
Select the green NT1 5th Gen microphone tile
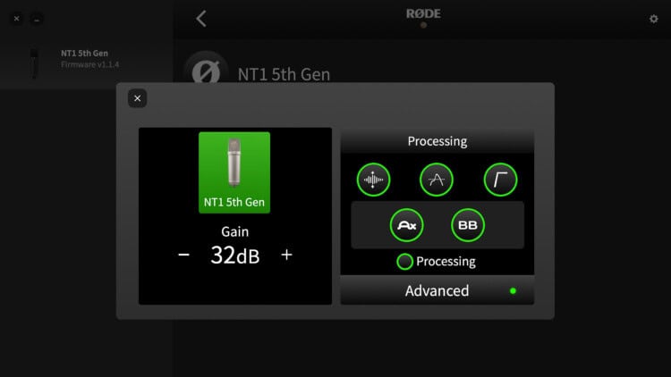coord(234,172)
